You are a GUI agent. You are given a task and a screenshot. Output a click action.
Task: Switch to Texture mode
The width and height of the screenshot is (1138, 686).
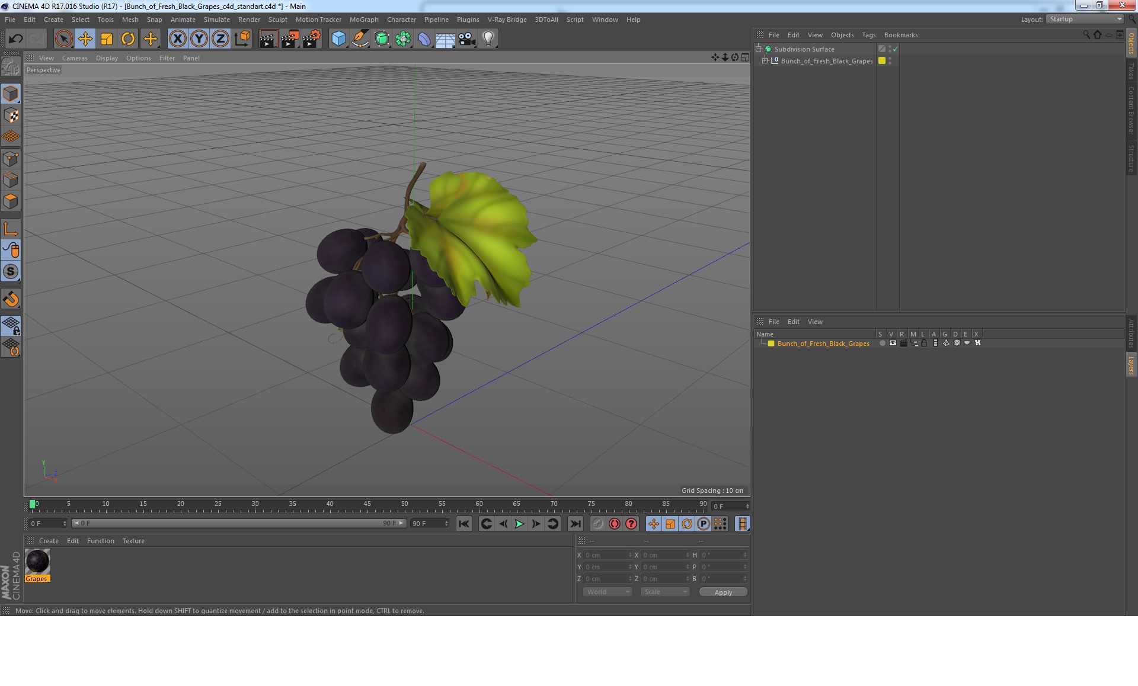click(11, 115)
